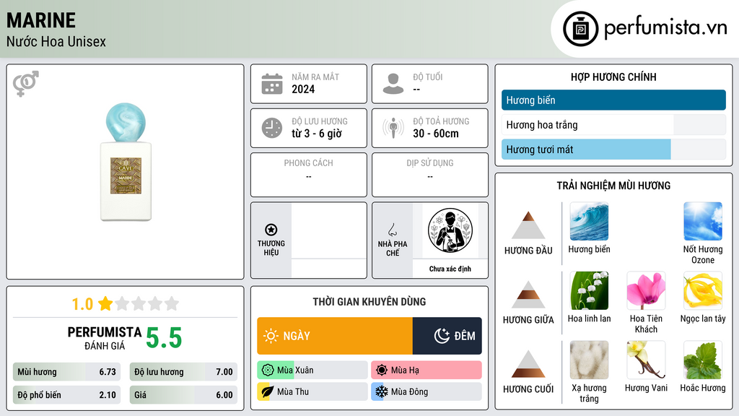Click the Giá 6.00 score bar
The width and height of the screenshot is (739, 416).
183,395
